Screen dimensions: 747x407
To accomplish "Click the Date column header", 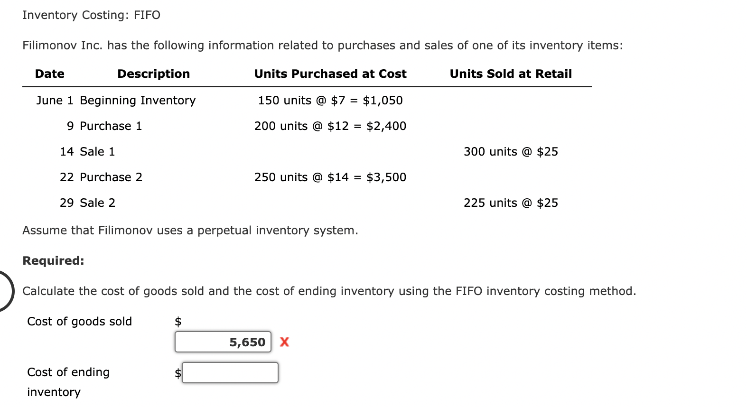I will [49, 74].
